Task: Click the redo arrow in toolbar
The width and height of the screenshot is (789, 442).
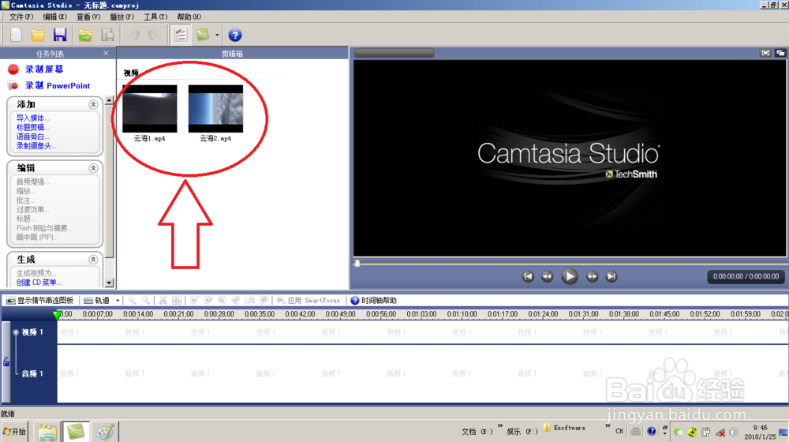Action: [155, 35]
